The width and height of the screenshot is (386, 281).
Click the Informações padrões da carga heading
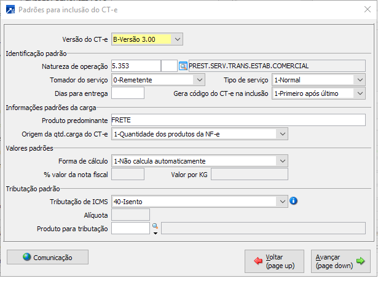tap(51, 108)
